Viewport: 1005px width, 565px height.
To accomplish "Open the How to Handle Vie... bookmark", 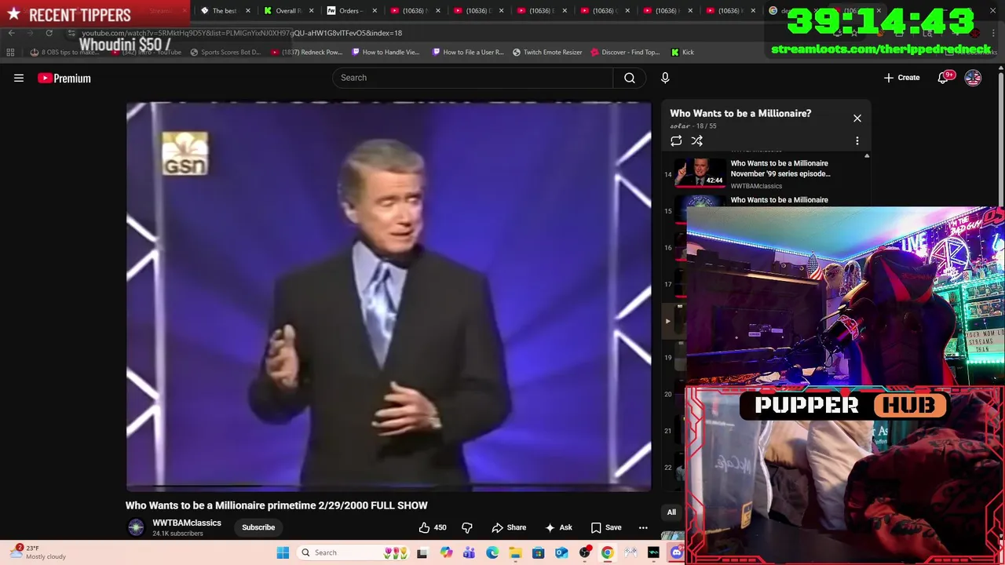I will (x=386, y=53).
